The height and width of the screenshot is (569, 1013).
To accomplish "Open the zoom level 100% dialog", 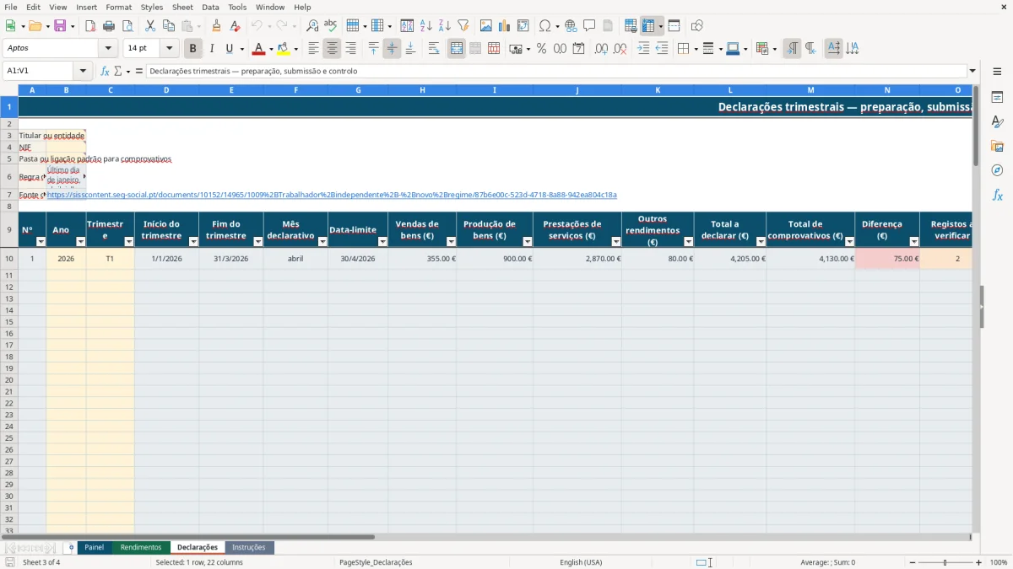I will pyautogui.click(x=999, y=562).
